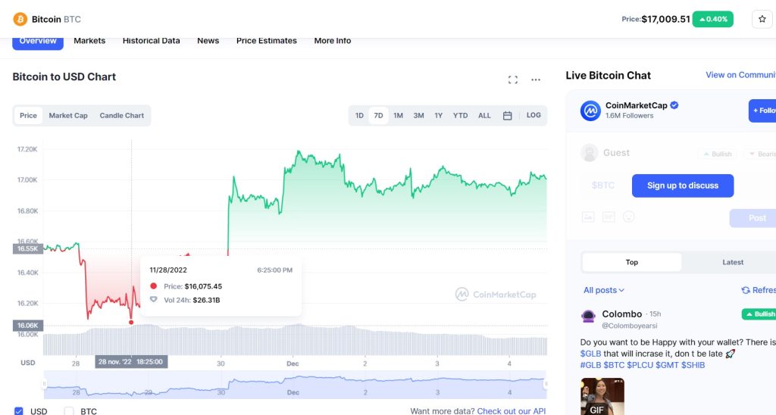Click the Sign up to discuss button
This screenshot has width=776, height=415.
click(x=683, y=186)
